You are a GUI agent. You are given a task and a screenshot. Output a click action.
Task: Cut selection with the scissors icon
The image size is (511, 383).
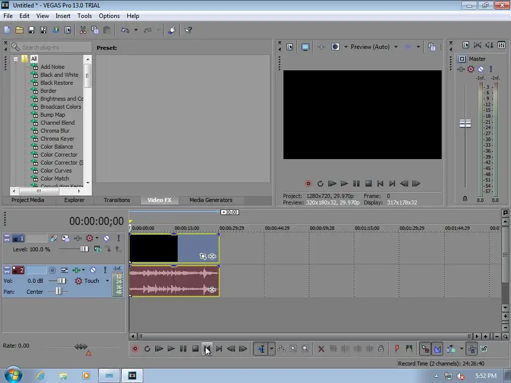(x=83, y=30)
